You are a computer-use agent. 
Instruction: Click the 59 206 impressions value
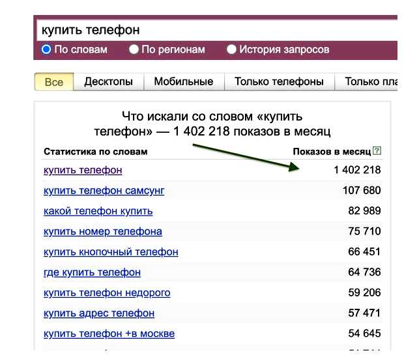pyautogui.click(x=364, y=293)
